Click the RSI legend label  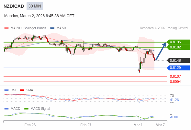pyautogui.click(x=13, y=90)
